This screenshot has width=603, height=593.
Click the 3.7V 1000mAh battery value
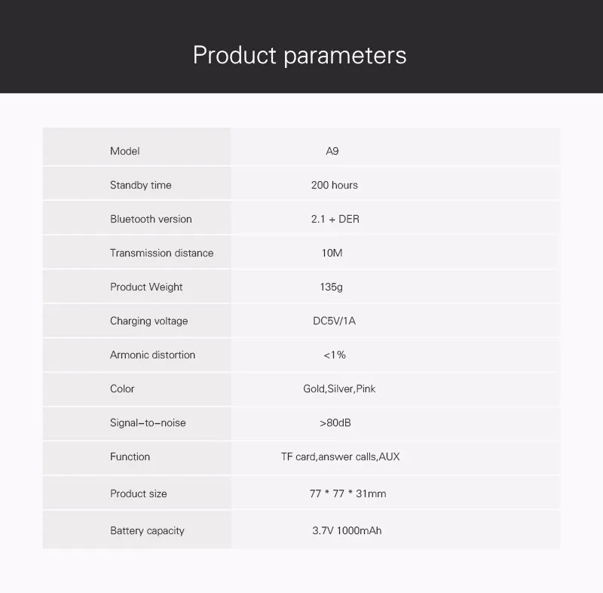pos(347,530)
